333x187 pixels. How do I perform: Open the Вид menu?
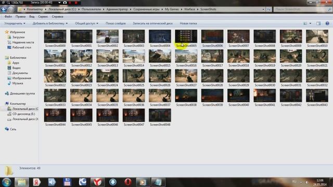(x=32, y=17)
